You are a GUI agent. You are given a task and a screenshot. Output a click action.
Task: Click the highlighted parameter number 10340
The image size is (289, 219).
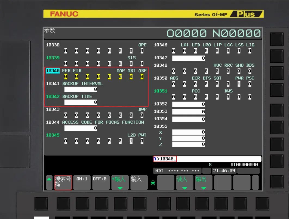pyautogui.click(x=53, y=71)
